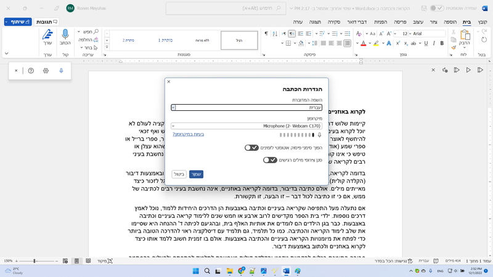
Task: Click the Save button in dialog
Action: pos(196,174)
